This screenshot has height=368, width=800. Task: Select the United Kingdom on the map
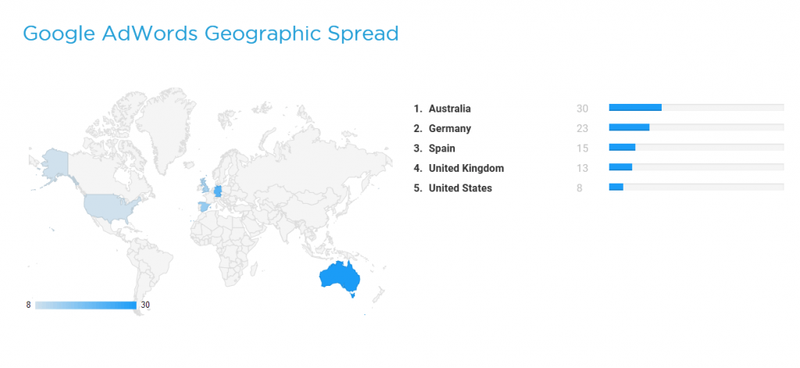[x=204, y=186]
